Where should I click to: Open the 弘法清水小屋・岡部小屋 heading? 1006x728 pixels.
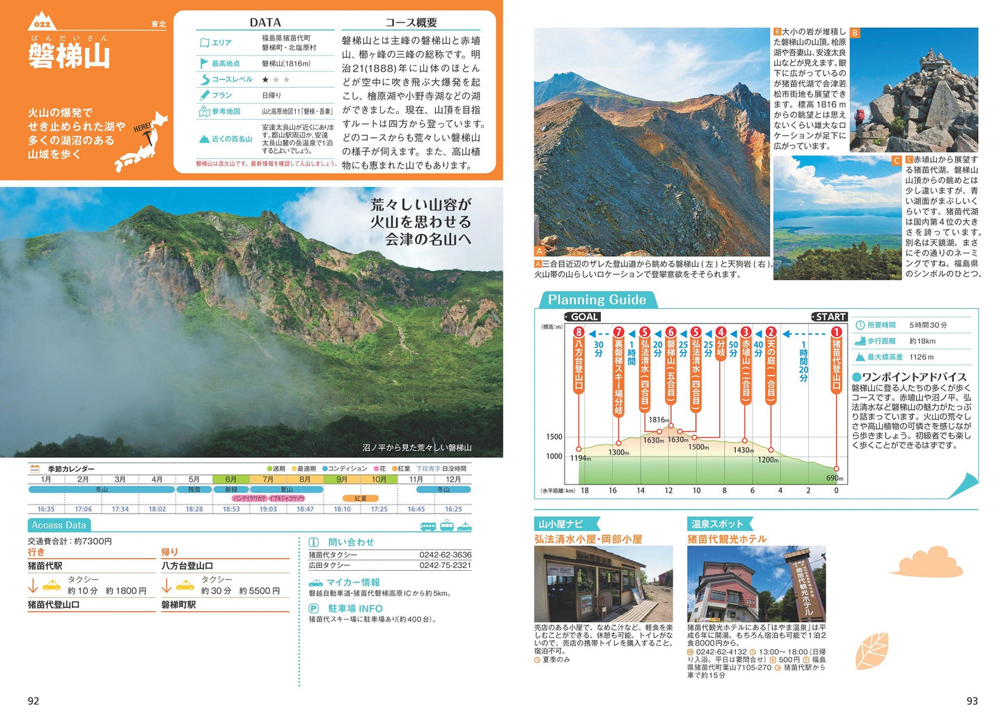pos(588,539)
